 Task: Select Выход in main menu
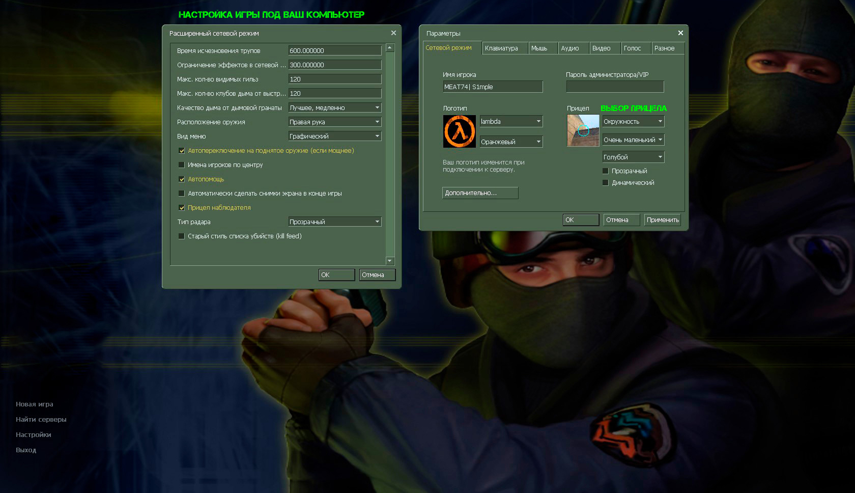coord(26,450)
